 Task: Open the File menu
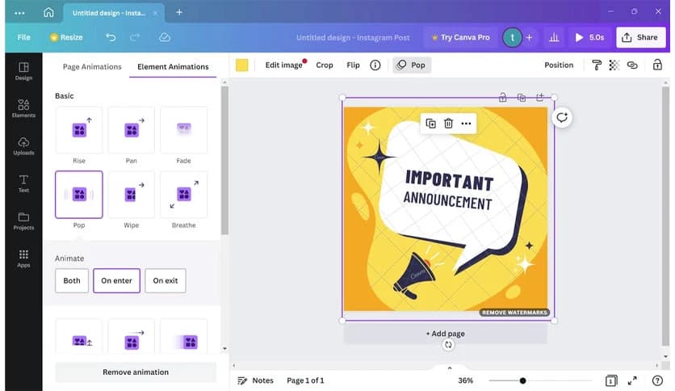pos(23,37)
